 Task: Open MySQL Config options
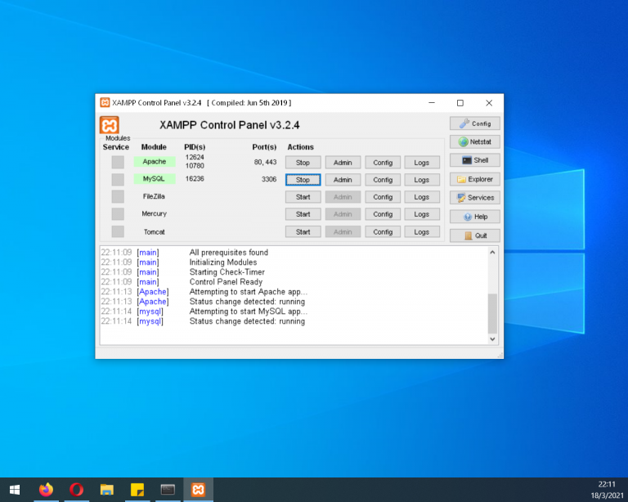tap(383, 180)
